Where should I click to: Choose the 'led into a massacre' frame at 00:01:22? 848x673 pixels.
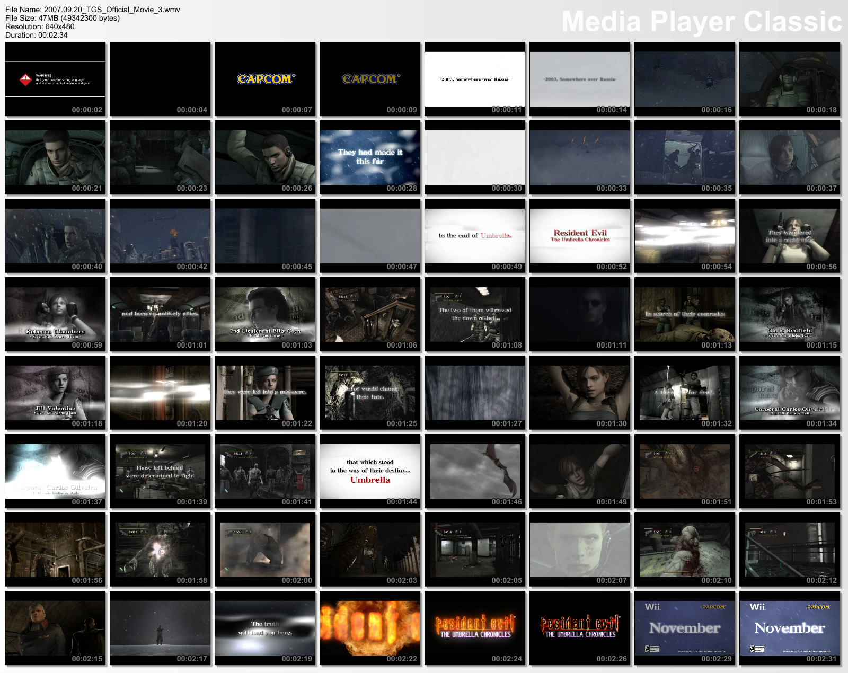(265, 393)
